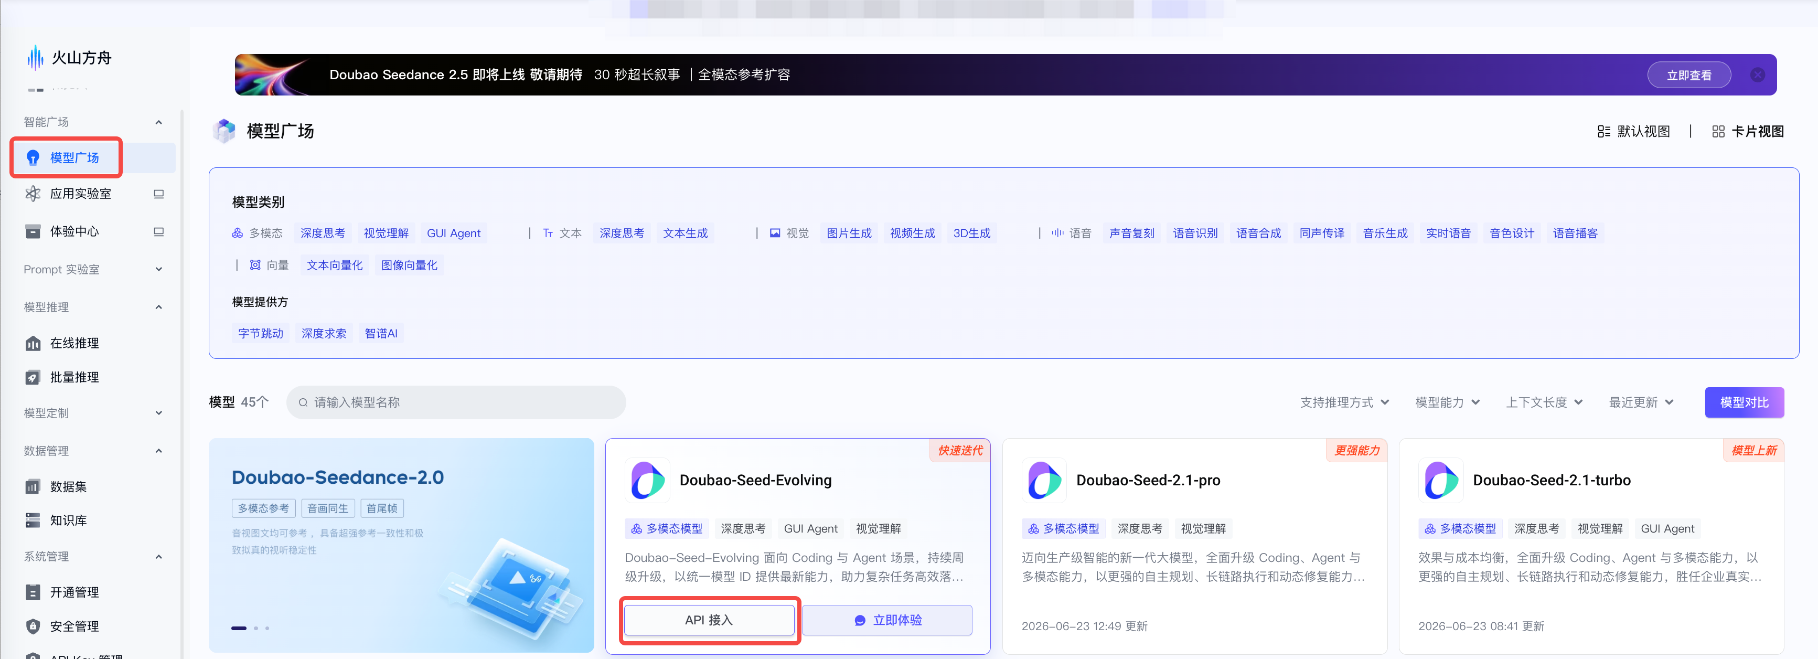This screenshot has height=659, width=1818.
Task: Click the 火山方舟 logo
Action: click(x=69, y=58)
